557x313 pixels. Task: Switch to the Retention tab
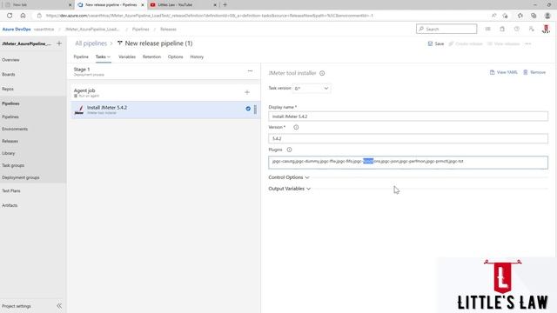[x=151, y=57]
